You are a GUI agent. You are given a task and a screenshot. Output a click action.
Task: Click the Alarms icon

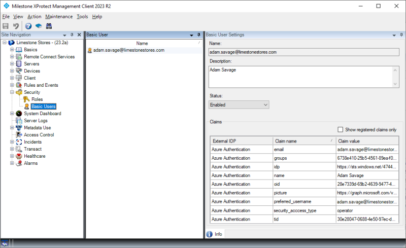click(x=19, y=163)
